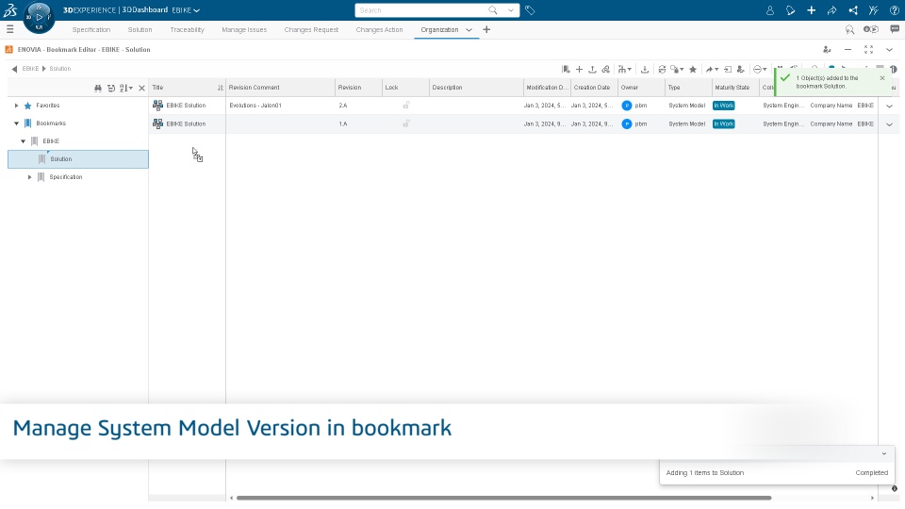Click EBIKE in the breadcrumb

click(30, 69)
